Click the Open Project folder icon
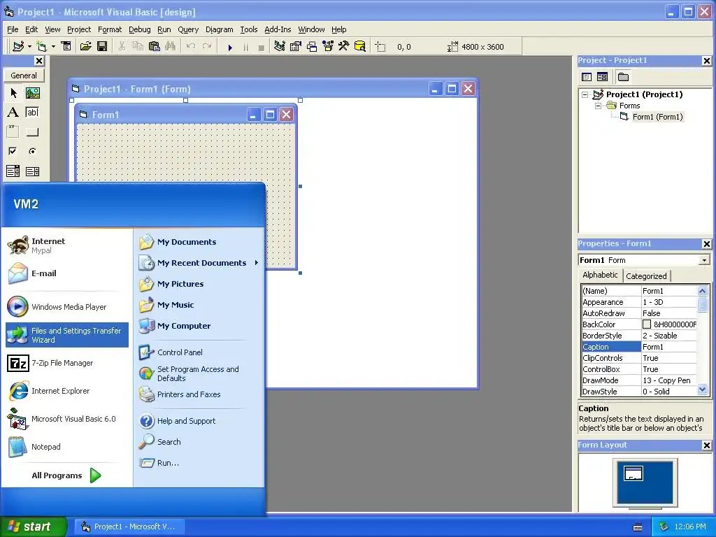 point(86,46)
